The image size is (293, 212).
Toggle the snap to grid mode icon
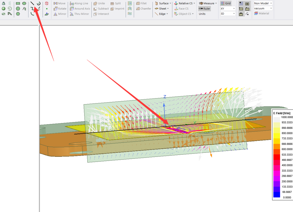[241, 4]
